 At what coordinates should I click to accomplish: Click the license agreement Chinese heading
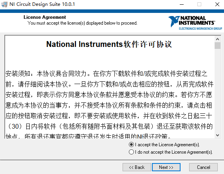click(x=109, y=44)
